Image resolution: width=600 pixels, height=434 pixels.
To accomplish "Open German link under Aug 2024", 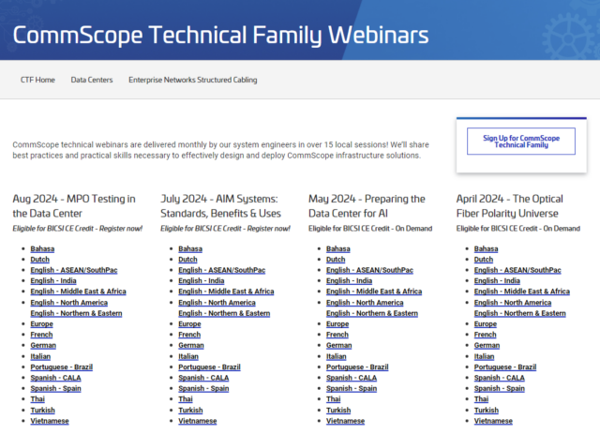I will 43,346.
